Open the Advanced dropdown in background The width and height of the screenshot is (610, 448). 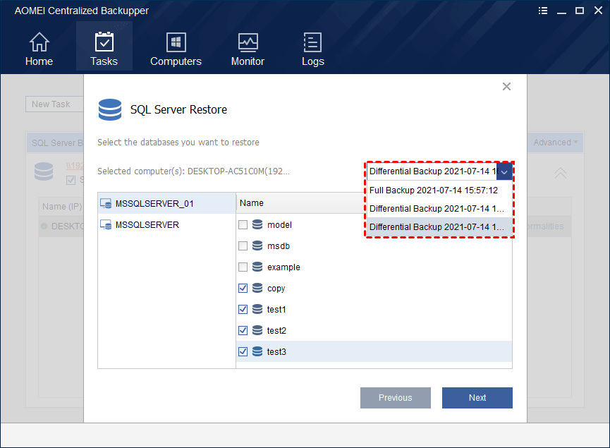point(556,143)
